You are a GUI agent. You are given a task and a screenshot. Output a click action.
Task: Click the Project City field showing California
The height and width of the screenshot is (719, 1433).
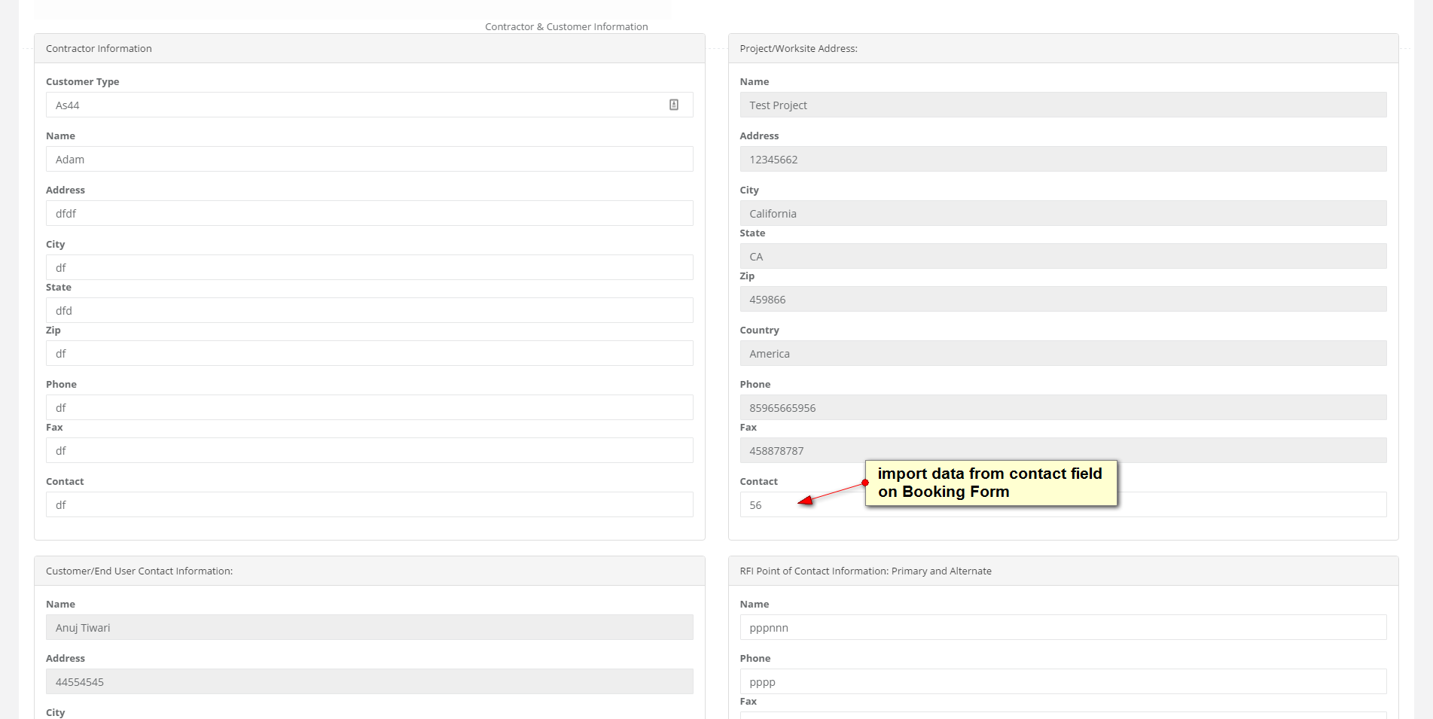[x=1063, y=214]
